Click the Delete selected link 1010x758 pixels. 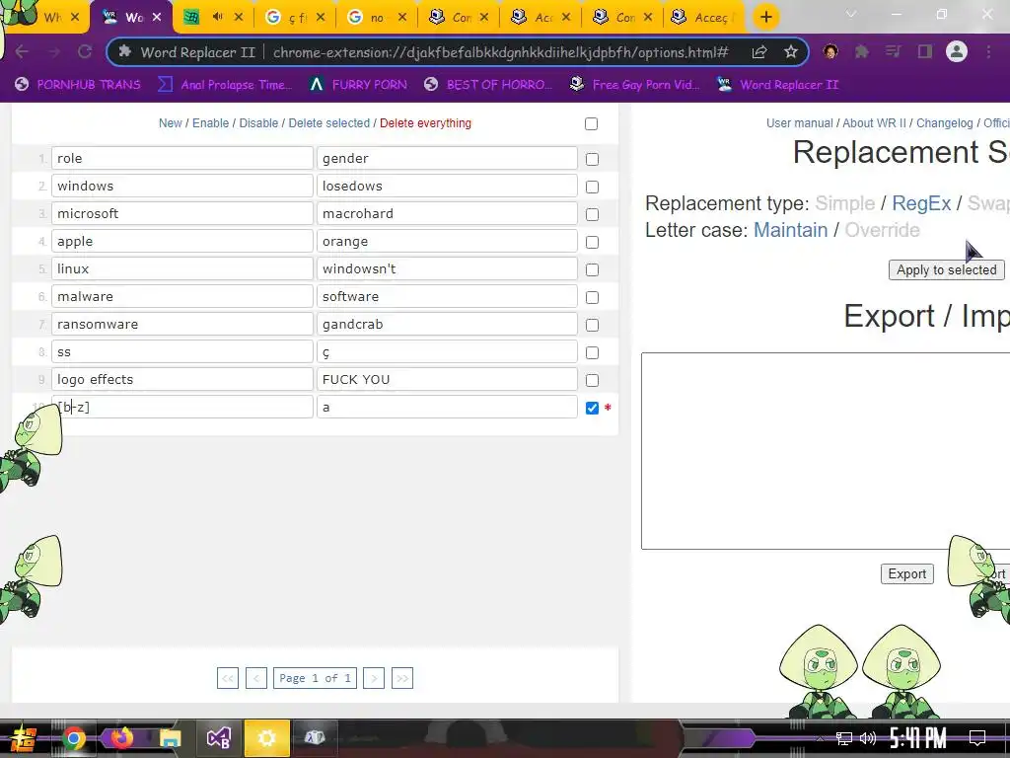329,123
